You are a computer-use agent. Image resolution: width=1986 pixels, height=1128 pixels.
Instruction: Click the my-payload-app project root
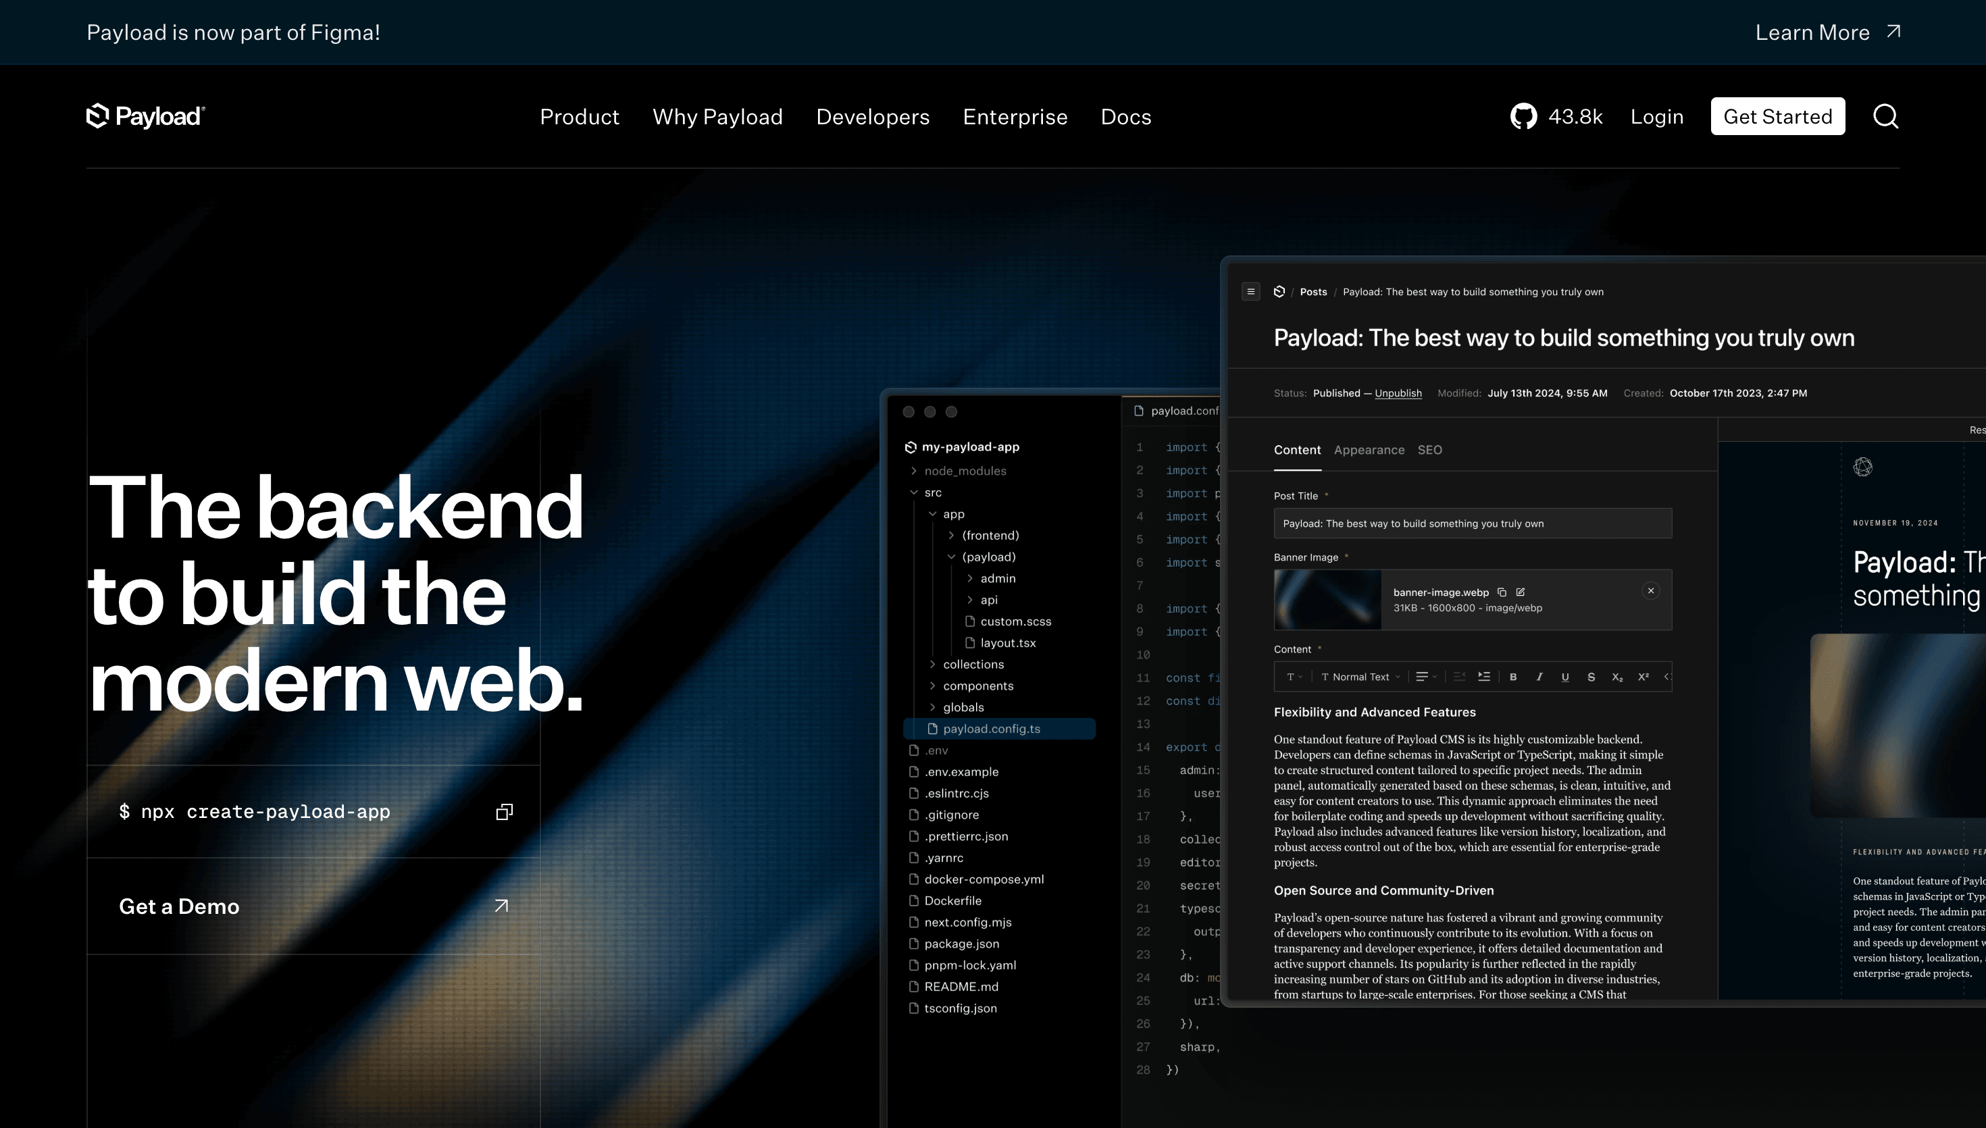pyautogui.click(x=962, y=446)
